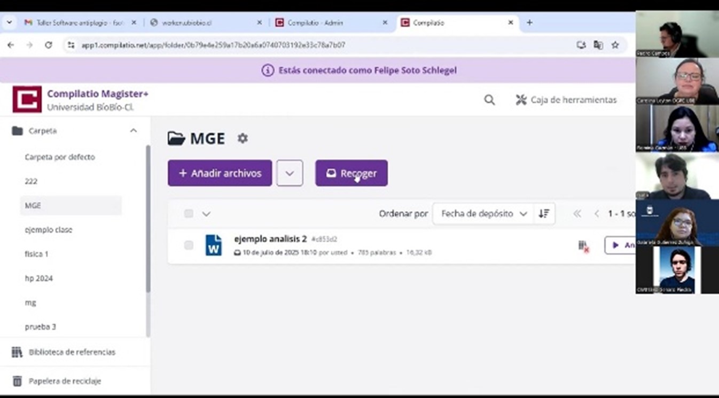
Task: Click the info icon in connection banner
Action: (268, 70)
